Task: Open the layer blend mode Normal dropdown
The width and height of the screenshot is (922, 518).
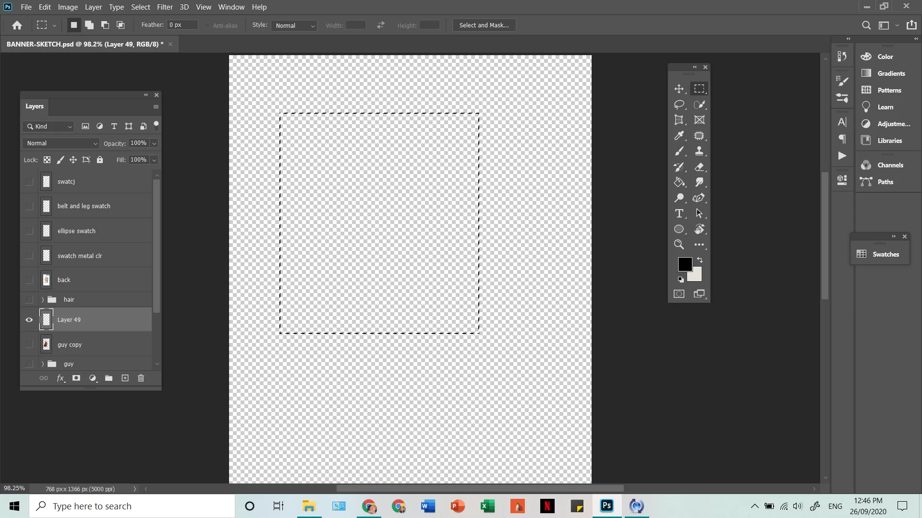Action: 61,143
